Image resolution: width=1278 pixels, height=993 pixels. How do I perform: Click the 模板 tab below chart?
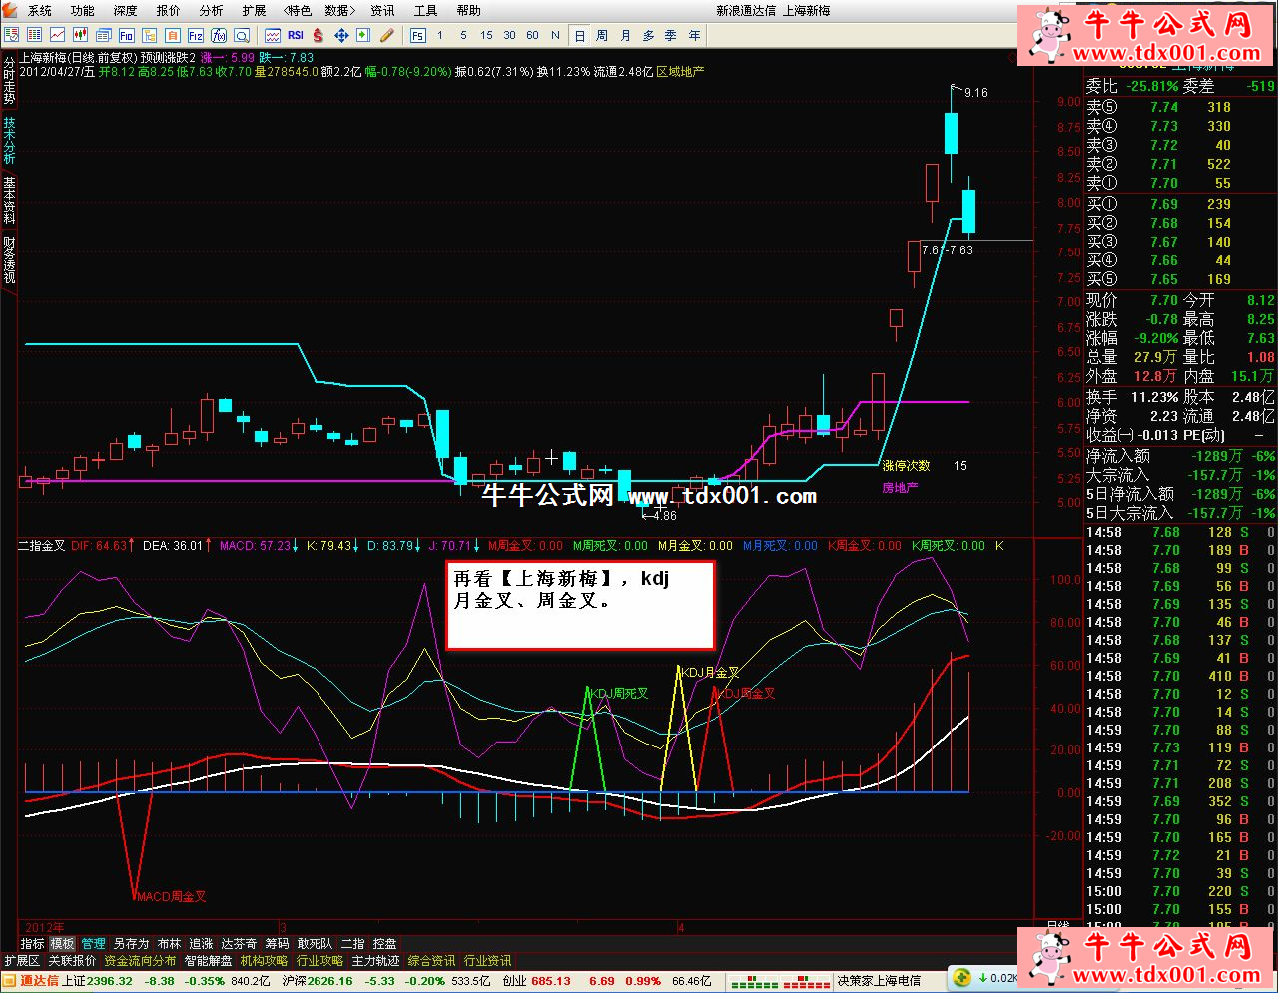[x=62, y=943]
